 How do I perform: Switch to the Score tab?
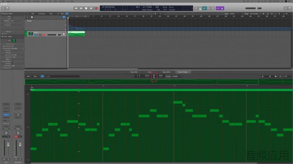tap(150, 72)
